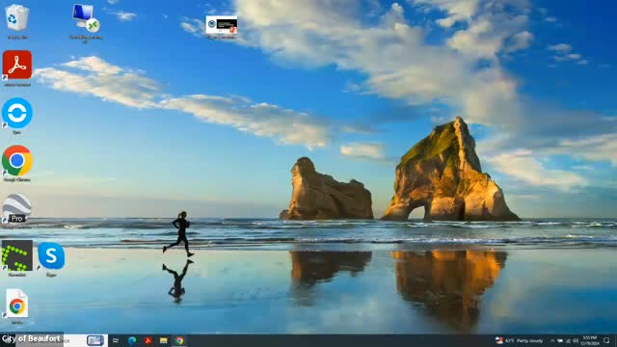Viewport: 617px width, 347px height.
Task: Open the Partly cloudy weather widget
Action: pyautogui.click(x=520, y=340)
